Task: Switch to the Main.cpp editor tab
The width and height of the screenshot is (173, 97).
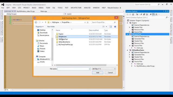Action: click(x=44, y=11)
